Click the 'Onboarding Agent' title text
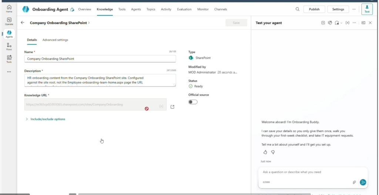This screenshot has height=195, width=379. [50, 9]
